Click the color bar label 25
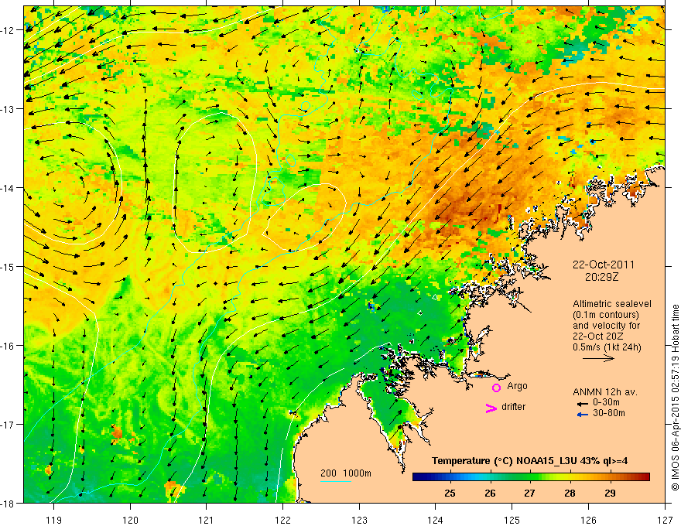681x526 pixels. pos(450,494)
